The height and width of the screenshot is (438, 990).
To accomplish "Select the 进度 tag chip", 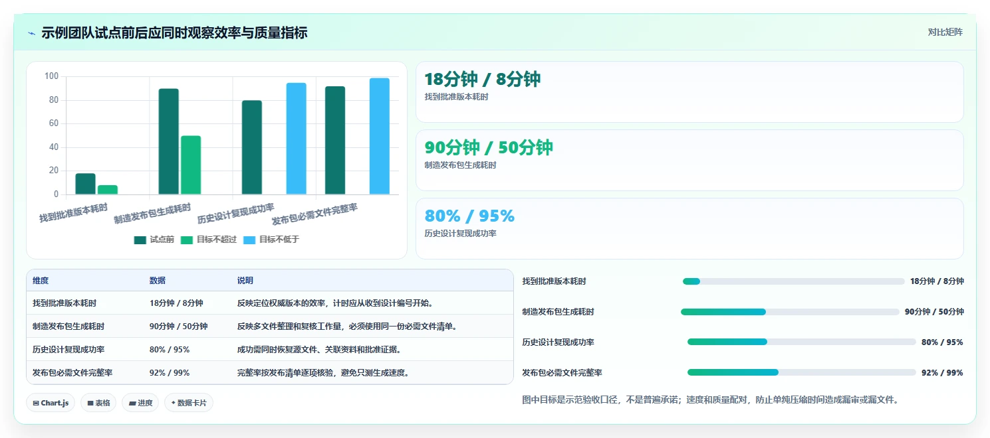I will (140, 403).
